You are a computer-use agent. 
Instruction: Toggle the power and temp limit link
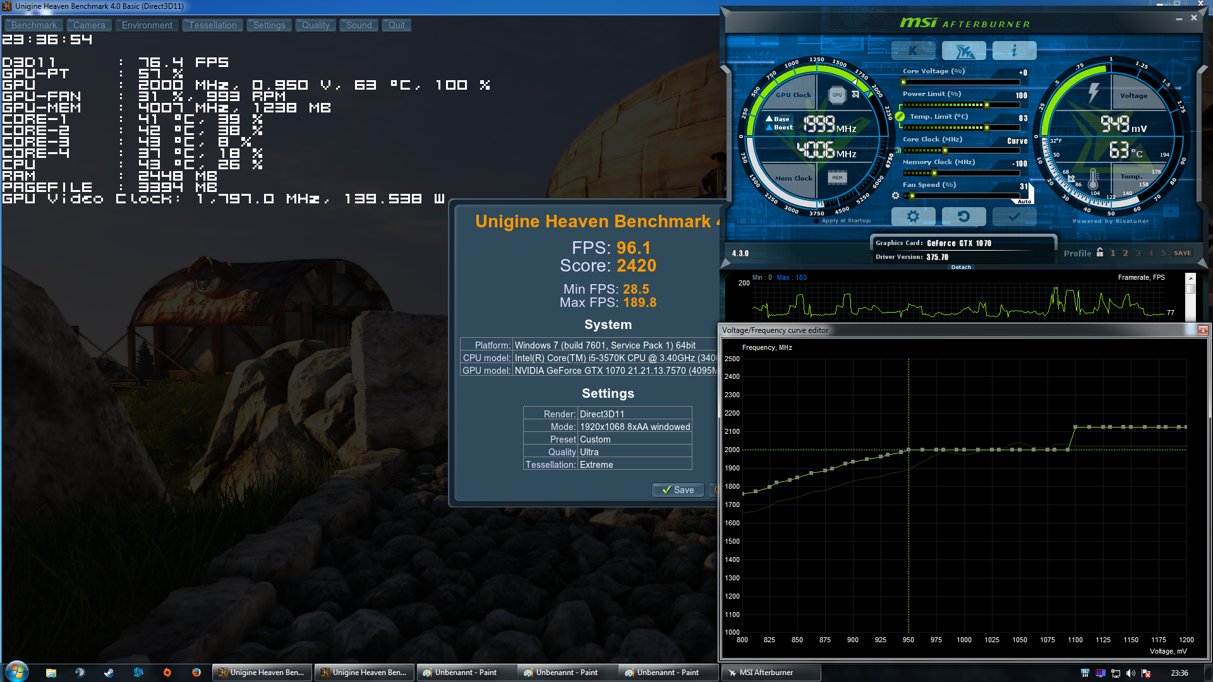click(x=900, y=116)
